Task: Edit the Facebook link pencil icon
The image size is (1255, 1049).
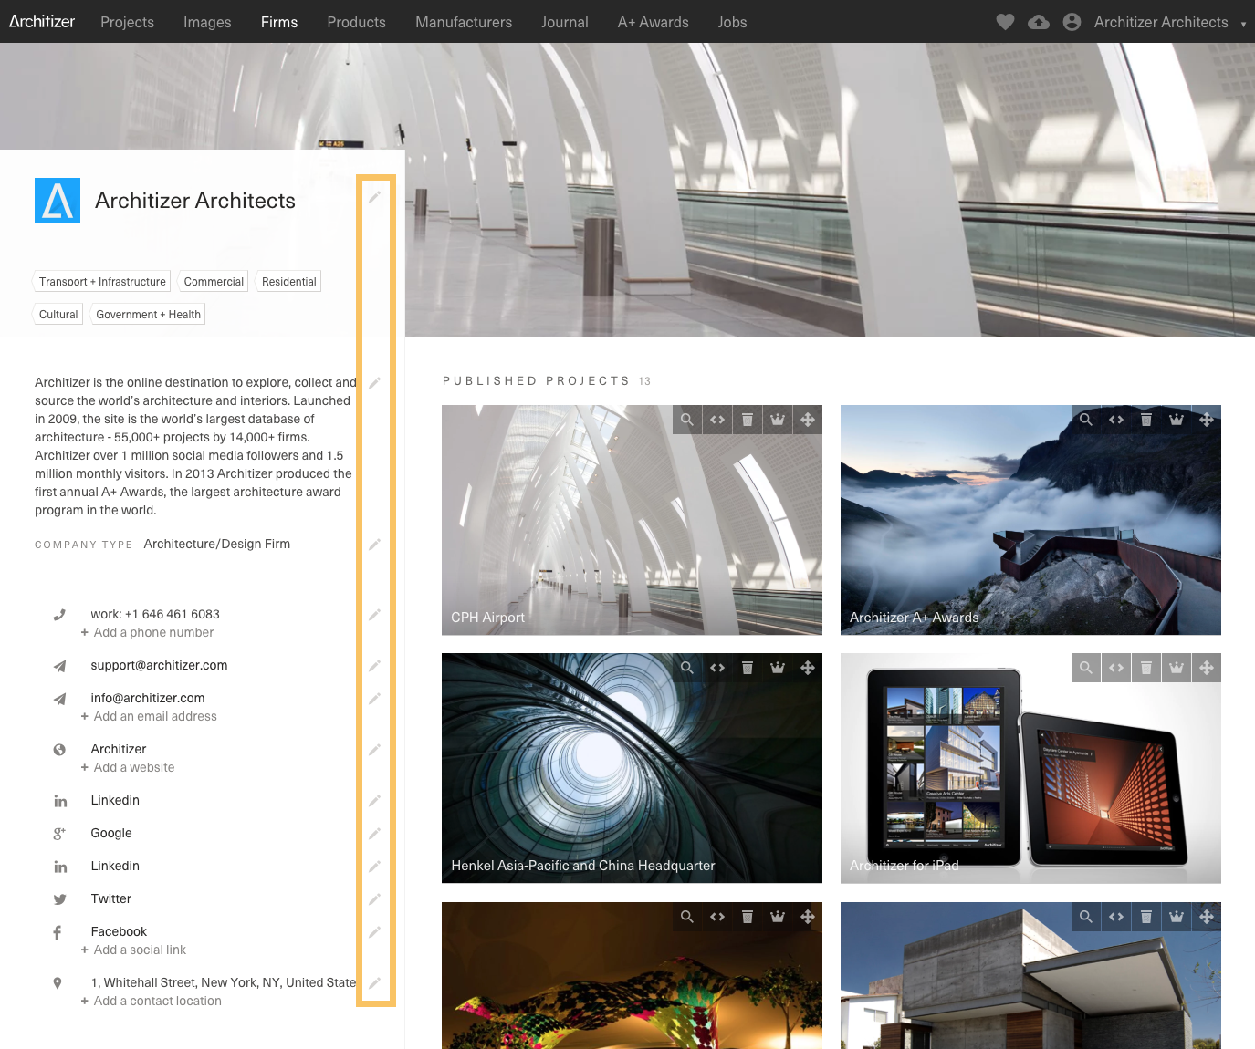Action: tap(374, 932)
